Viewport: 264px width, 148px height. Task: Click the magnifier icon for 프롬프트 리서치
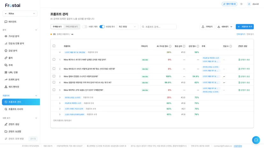[x=6, y=109]
